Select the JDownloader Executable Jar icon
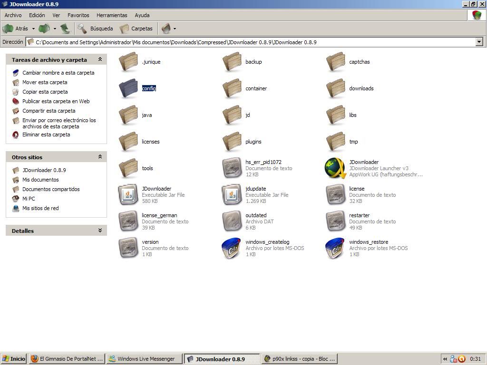Screen dimensions: 487x365 point(128,194)
